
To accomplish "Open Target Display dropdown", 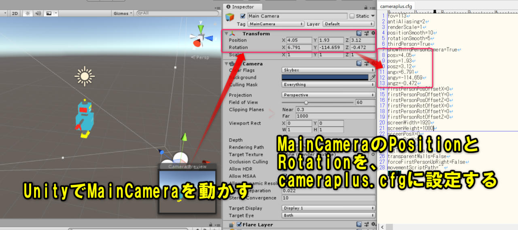I will 329,208.
